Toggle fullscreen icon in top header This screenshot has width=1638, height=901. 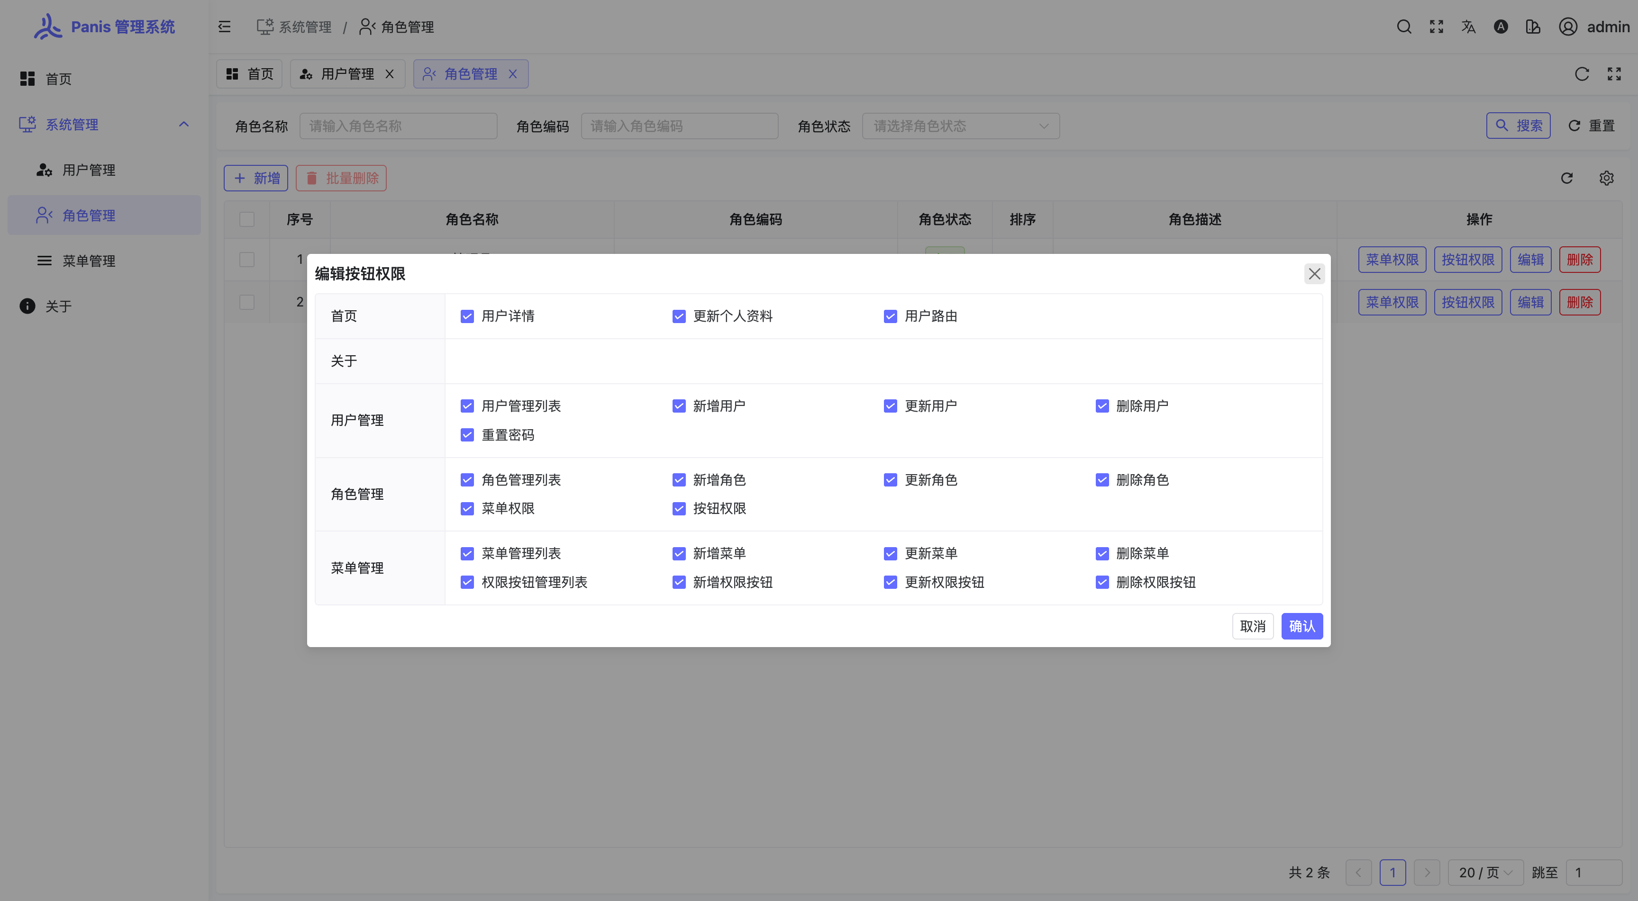pyautogui.click(x=1436, y=27)
